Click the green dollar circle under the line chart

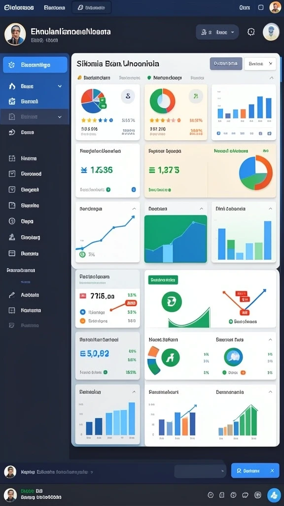pyautogui.click(x=82, y=254)
